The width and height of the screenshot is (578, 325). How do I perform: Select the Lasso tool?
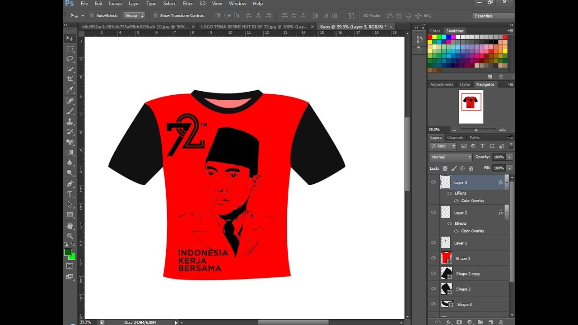point(70,59)
